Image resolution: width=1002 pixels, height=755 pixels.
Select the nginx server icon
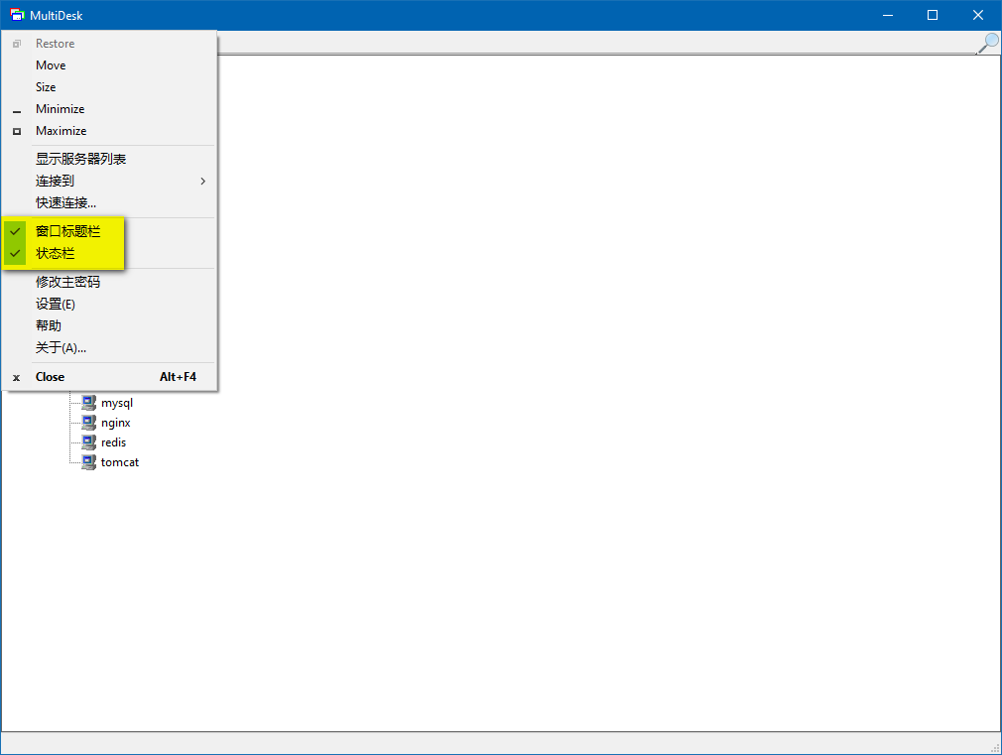[x=88, y=423]
